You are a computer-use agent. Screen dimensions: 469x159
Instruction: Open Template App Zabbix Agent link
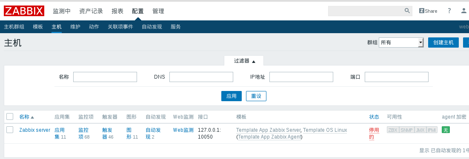(x=269, y=137)
